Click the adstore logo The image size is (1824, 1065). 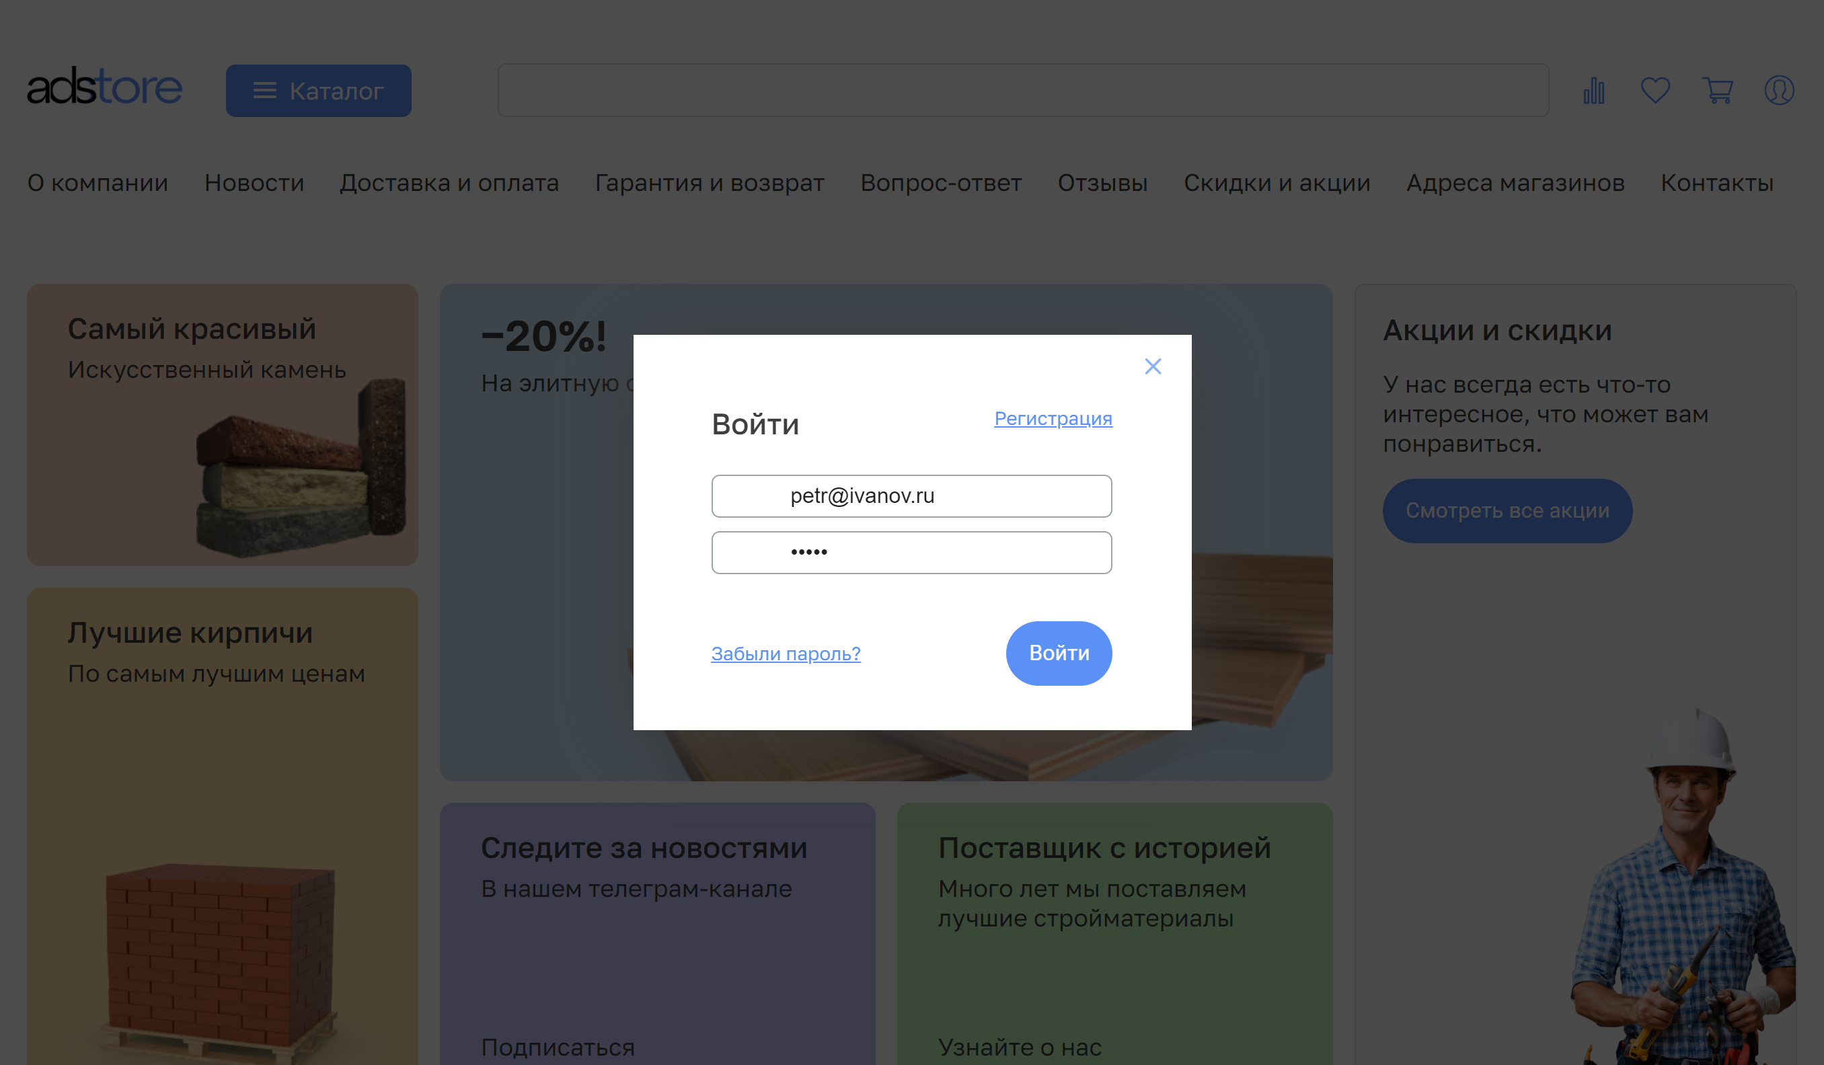[x=104, y=87]
